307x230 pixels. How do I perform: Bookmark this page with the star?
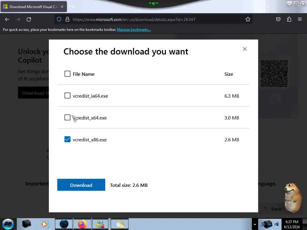[x=248, y=19]
